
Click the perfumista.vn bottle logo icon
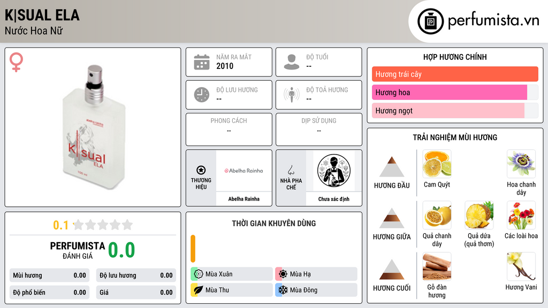click(430, 21)
